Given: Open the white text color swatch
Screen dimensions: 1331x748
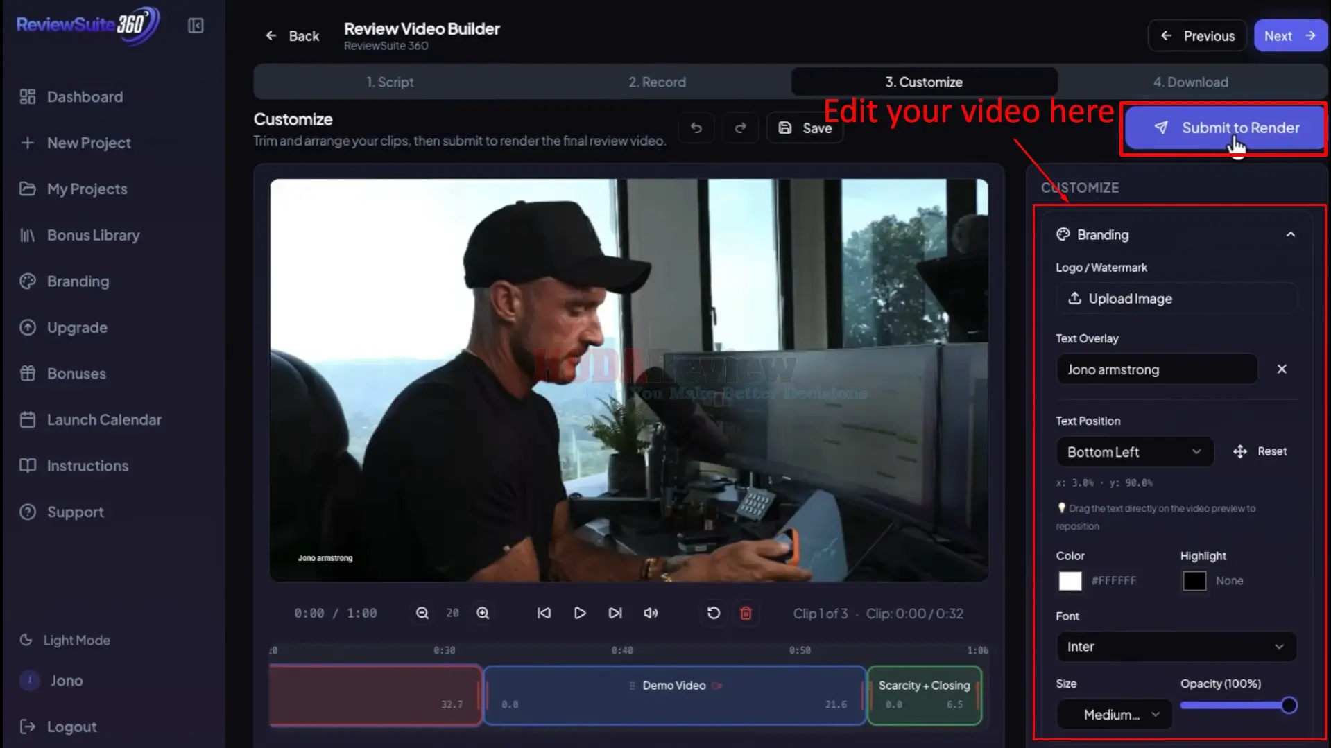Looking at the screenshot, I should coord(1070,581).
